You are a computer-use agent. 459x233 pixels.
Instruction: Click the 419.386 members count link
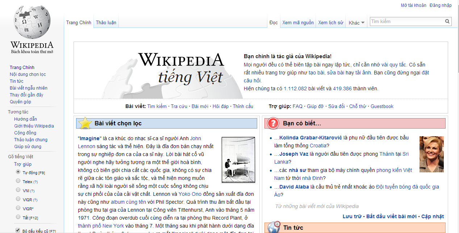[x=342, y=89]
